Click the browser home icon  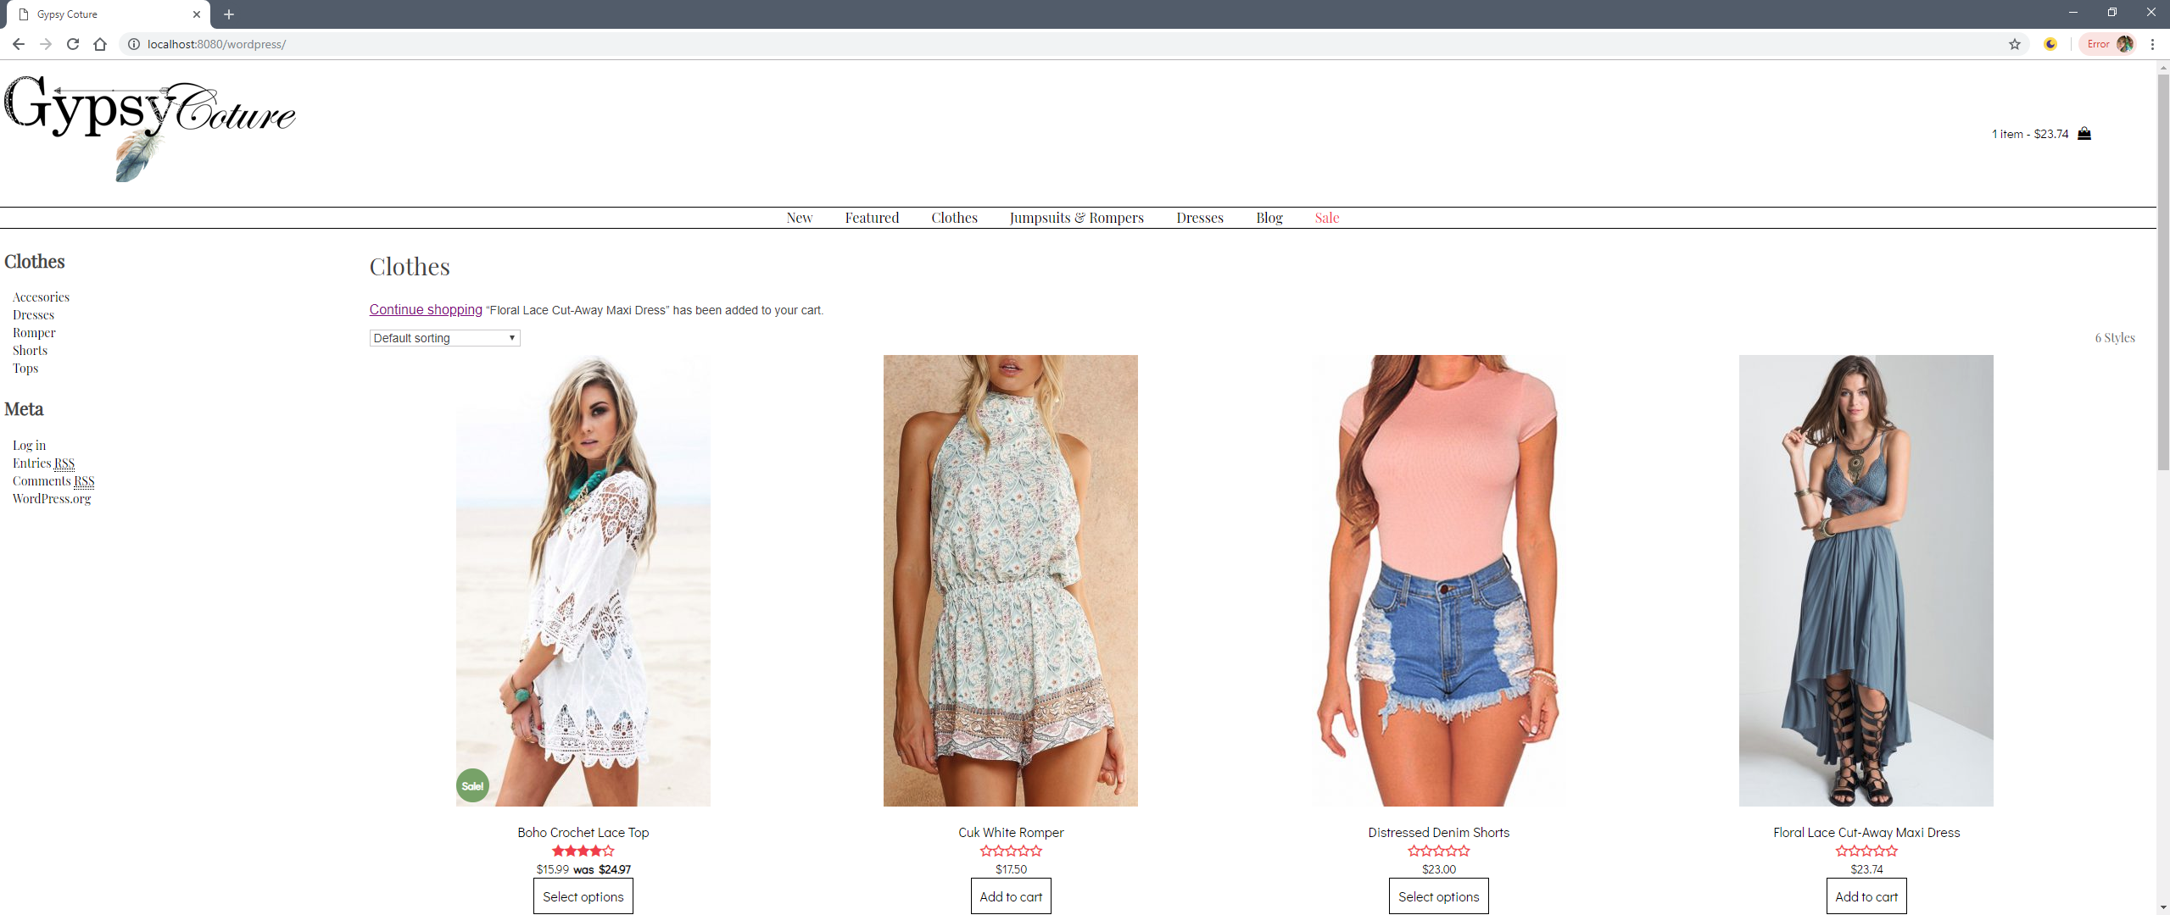[100, 44]
